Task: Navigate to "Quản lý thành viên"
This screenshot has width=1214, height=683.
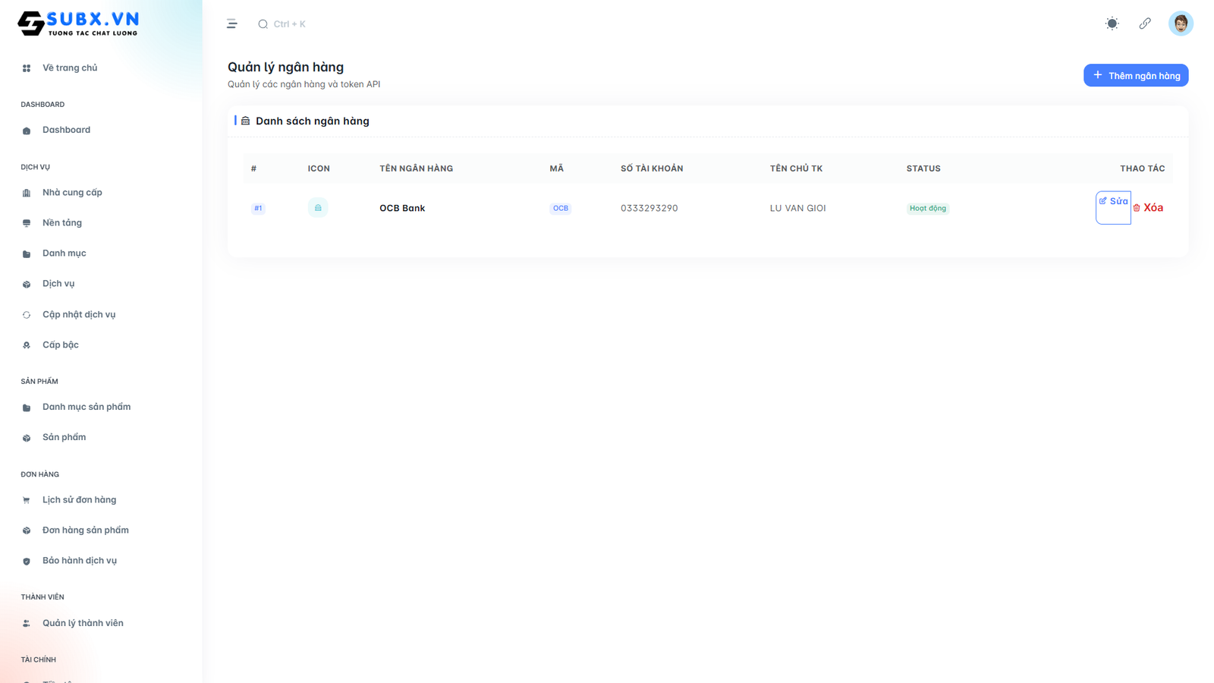Action: 83,622
